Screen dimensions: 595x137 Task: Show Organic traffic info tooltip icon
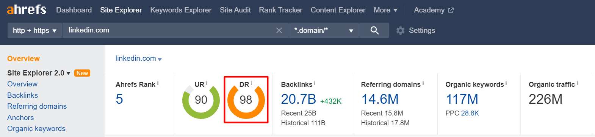coord(577,83)
